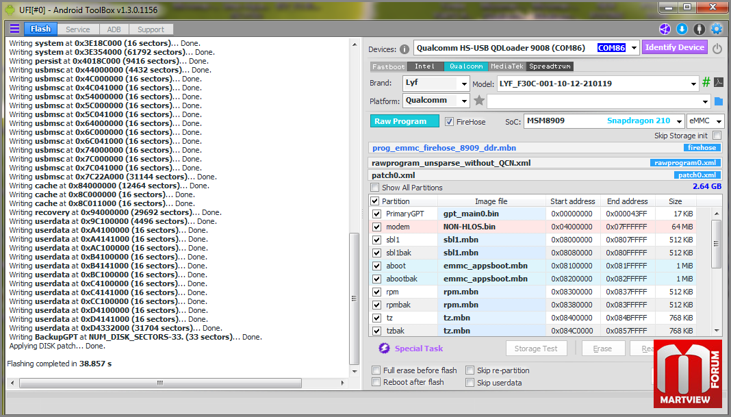Image resolution: width=731 pixels, height=417 pixels.
Task: Check Show All Partitions
Action: [375, 187]
